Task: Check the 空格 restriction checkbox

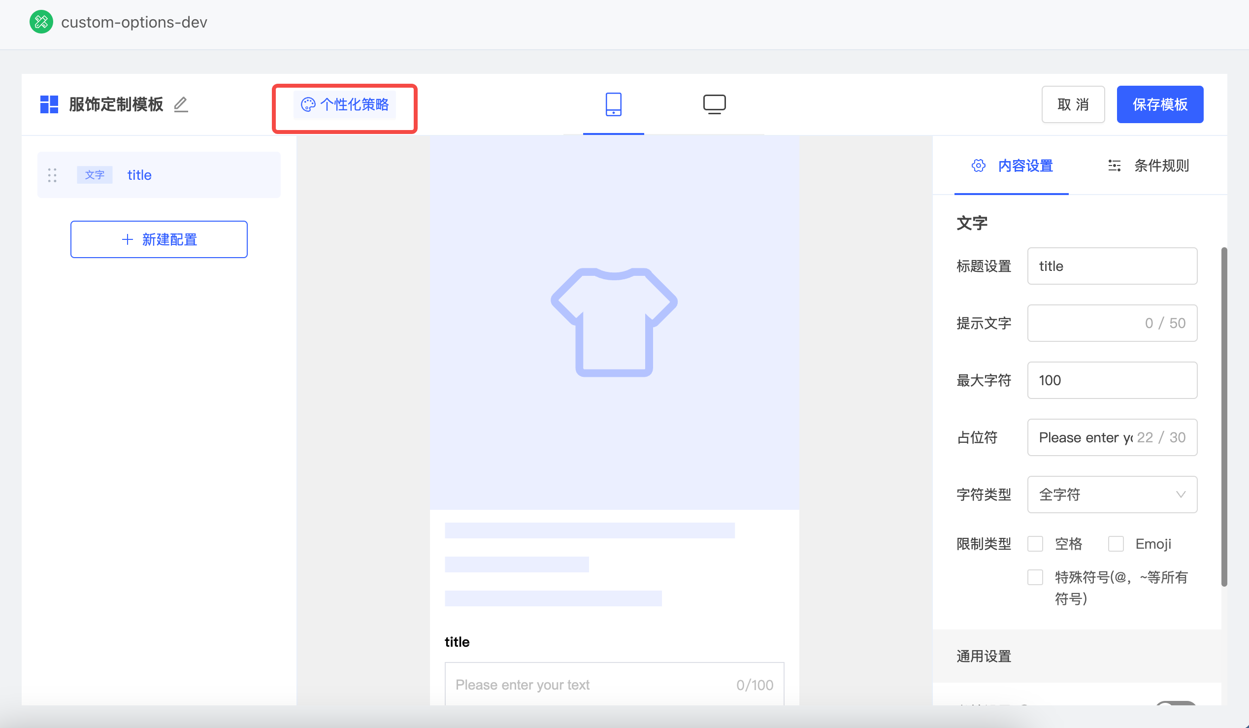Action: point(1035,544)
